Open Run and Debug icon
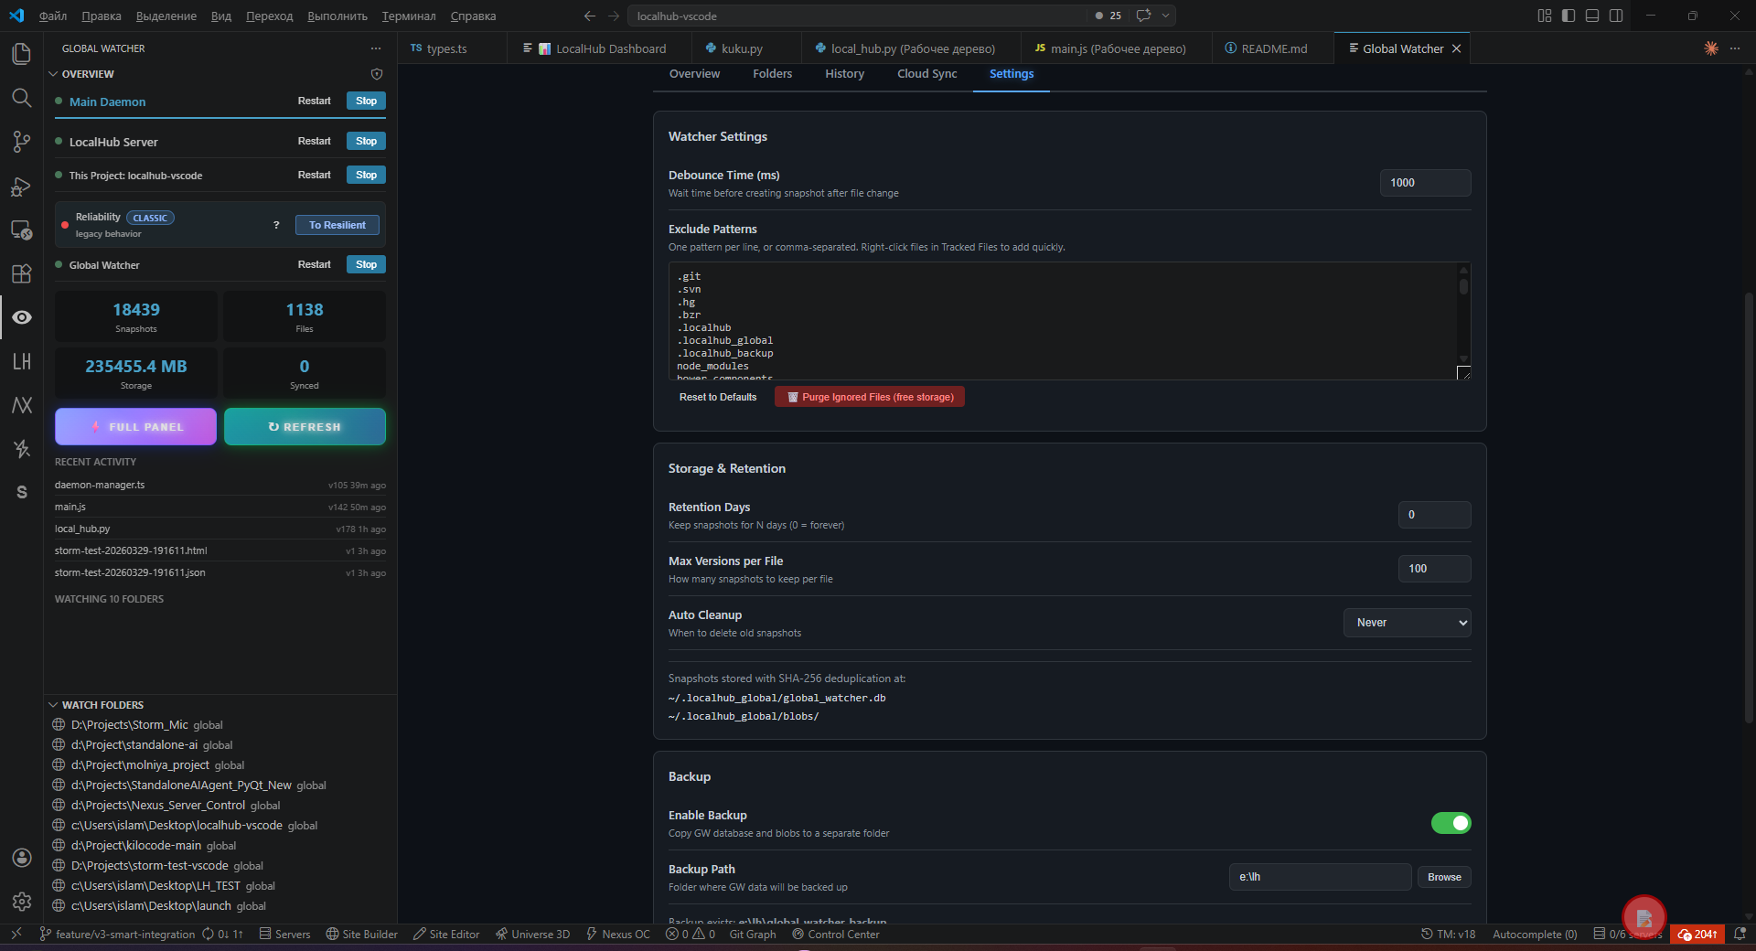This screenshot has width=1756, height=951. tap(21, 186)
